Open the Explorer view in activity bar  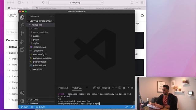click(22, 17)
